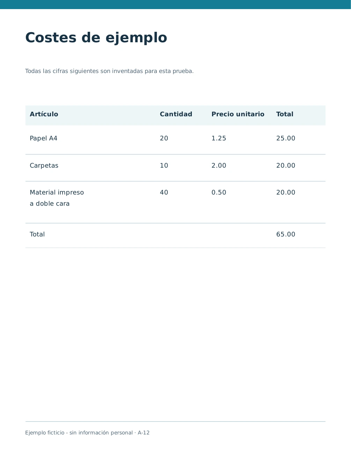Select the intro sentence about cifras inventadas
This screenshot has height=454, width=351.
coord(109,71)
